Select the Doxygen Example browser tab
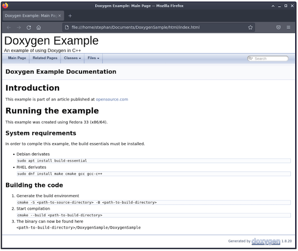The width and height of the screenshot is (298, 251). click(30, 15)
